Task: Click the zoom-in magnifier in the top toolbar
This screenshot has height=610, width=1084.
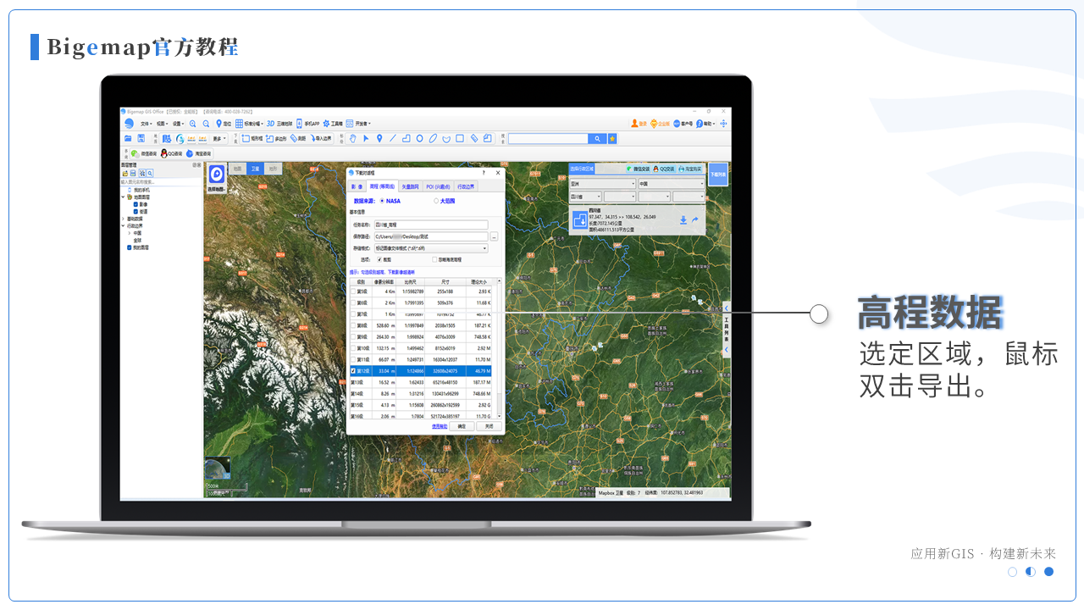Action: pyautogui.click(x=192, y=124)
